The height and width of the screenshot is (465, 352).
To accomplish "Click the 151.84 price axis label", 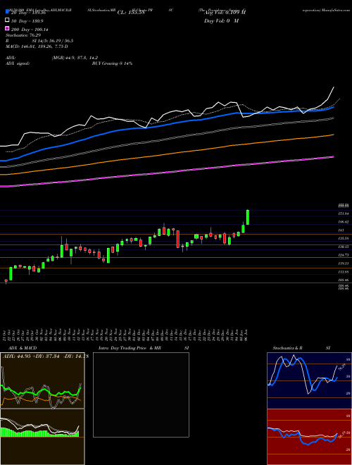I will (344, 213).
